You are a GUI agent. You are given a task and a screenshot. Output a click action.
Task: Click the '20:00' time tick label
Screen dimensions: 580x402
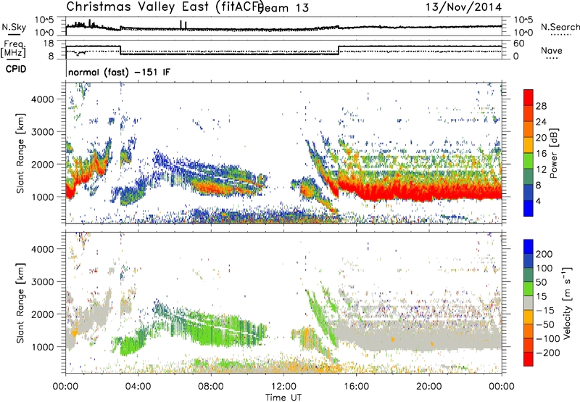(x=428, y=387)
